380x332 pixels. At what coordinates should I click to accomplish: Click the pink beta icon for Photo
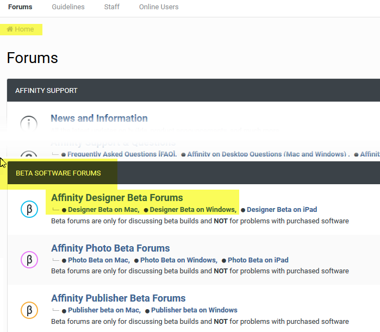(x=29, y=260)
